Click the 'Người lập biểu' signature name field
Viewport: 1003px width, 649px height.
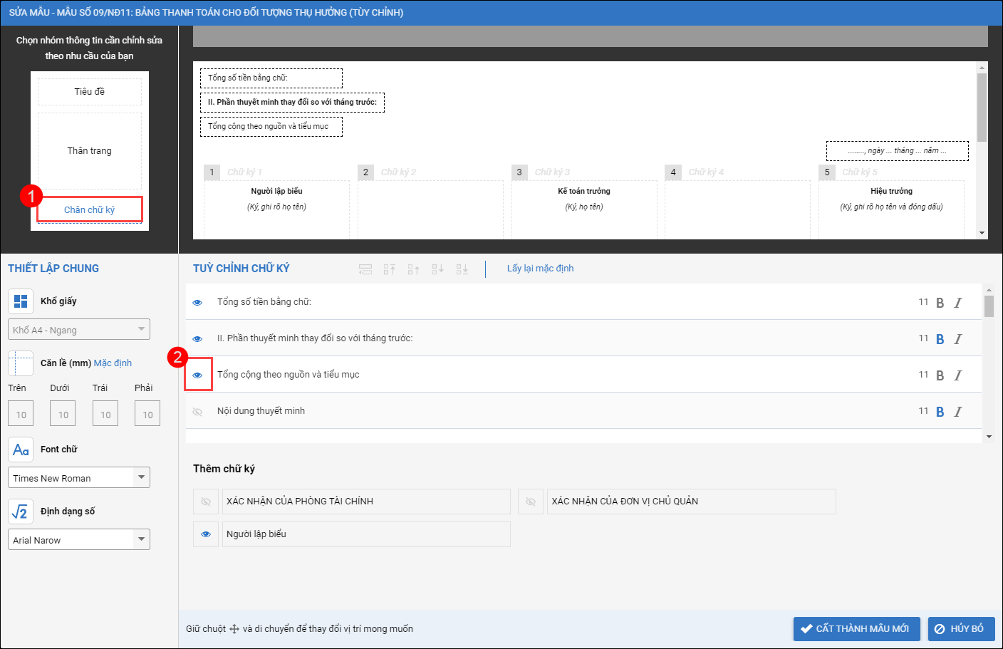[365, 534]
